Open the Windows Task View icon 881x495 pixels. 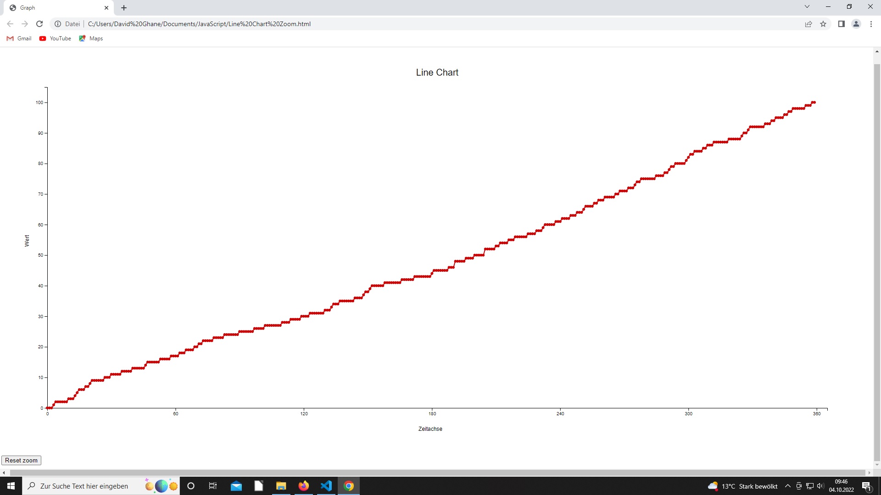pyautogui.click(x=213, y=486)
